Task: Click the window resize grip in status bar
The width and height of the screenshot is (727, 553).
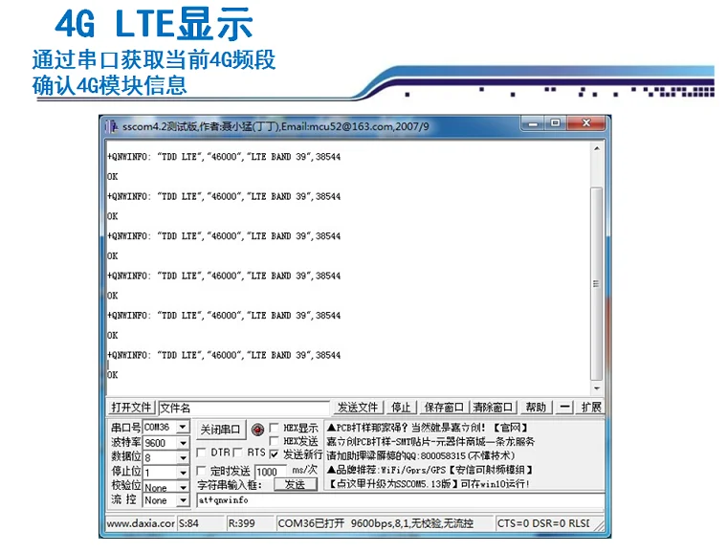Action: pyautogui.click(x=599, y=525)
